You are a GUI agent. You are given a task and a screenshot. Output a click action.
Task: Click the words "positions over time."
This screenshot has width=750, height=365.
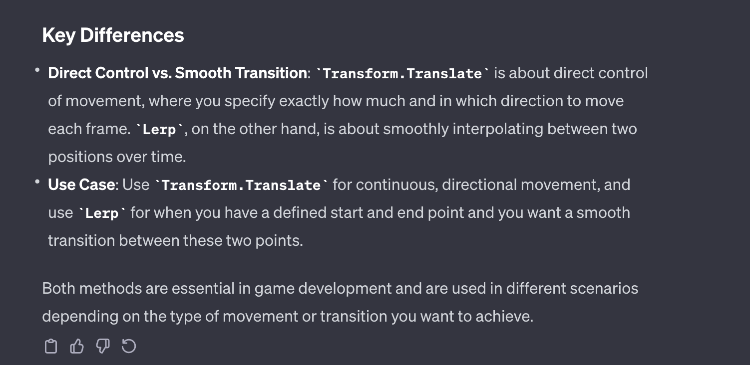(x=117, y=157)
